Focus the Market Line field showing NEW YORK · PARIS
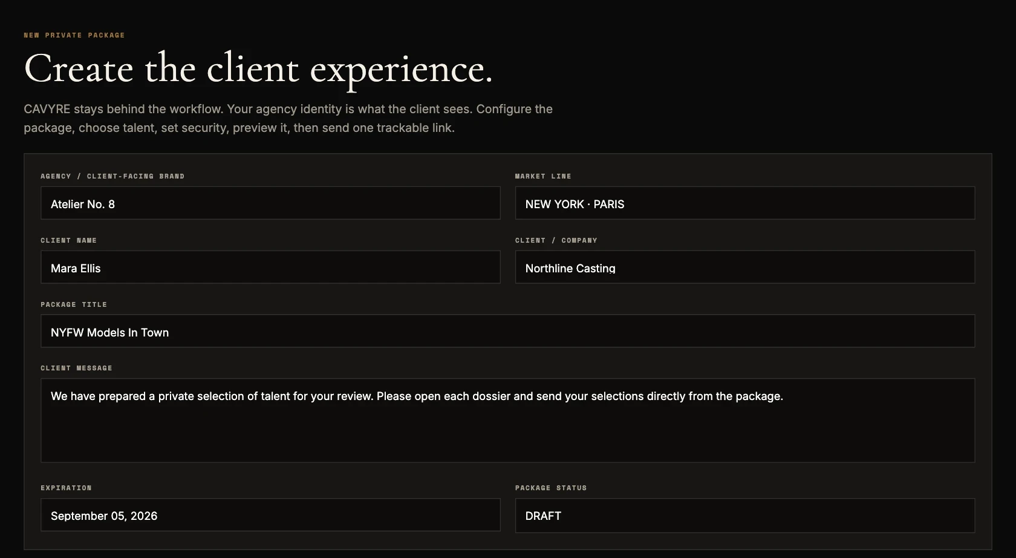 [744, 203]
